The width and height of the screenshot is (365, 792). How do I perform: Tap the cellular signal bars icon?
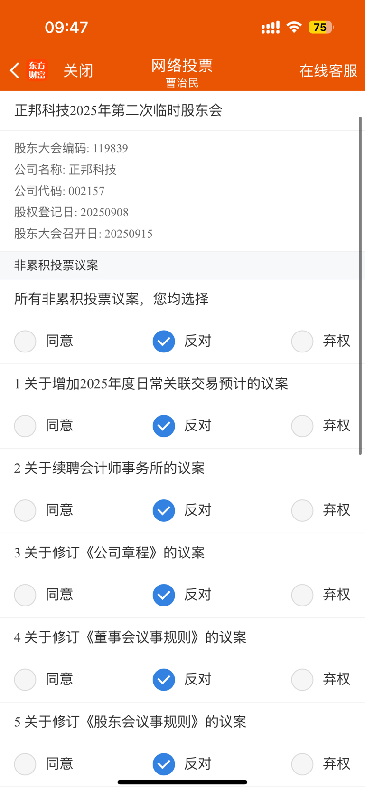point(271,28)
